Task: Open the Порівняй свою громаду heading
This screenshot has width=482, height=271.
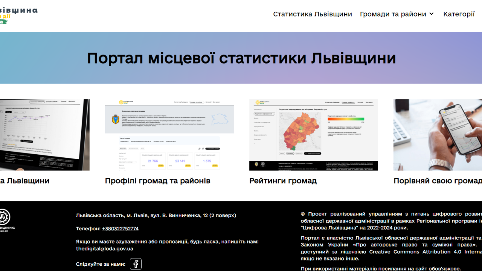Action: 438,181
